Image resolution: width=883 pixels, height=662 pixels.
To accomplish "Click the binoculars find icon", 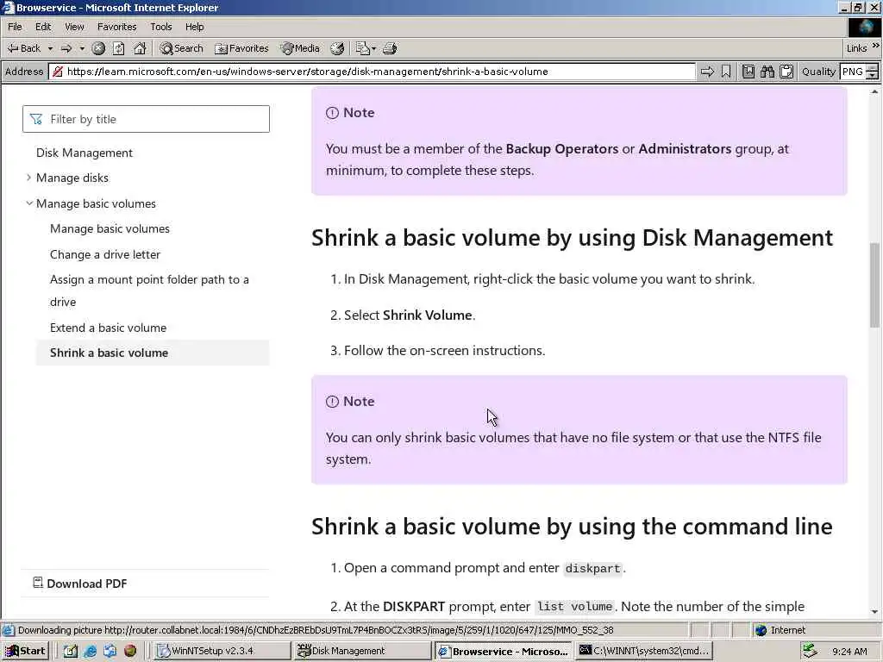I will [767, 72].
